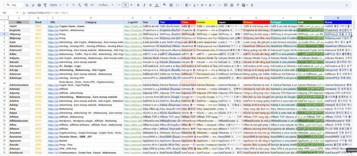The image size is (357, 156).
Task: Click the black 'Japan' header cell
Action: click(x=230, y=22)
